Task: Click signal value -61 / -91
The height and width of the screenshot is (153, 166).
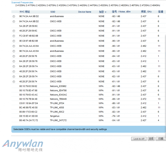Action: [x=116, y=82]
